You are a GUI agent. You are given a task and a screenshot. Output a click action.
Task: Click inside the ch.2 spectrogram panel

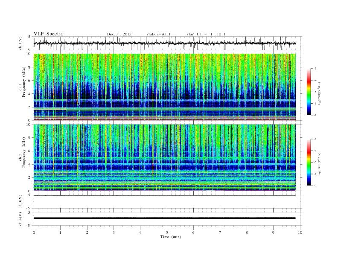point(164,158)
